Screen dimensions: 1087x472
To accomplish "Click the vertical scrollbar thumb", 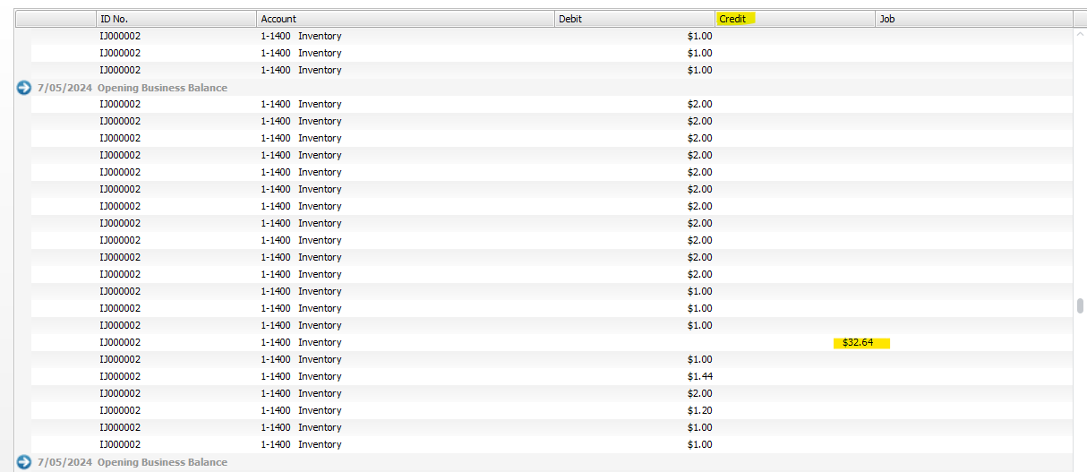I will click(1080, 306).
